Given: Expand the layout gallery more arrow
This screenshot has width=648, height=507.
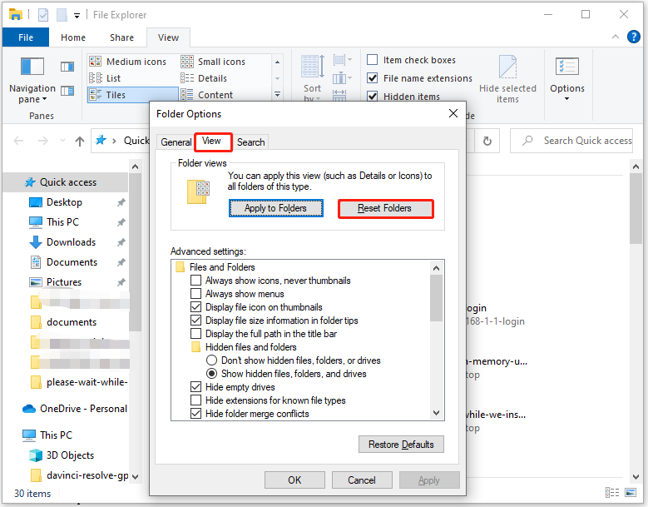Looking at the screenshot, I should pos(277,95).
